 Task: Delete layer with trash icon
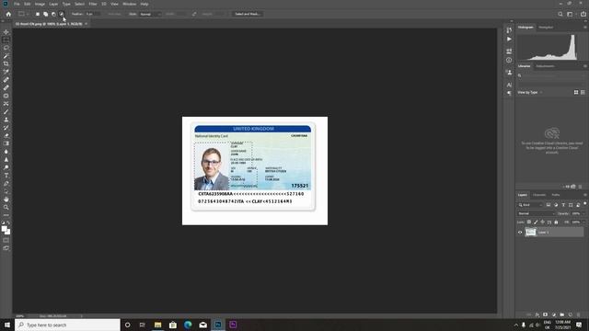579,314
